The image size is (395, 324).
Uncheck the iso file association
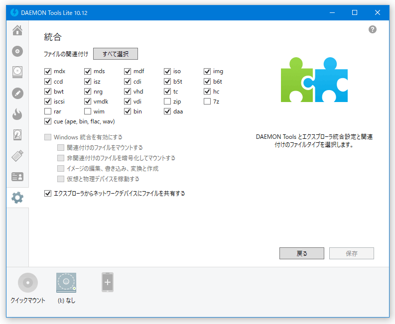click(x=167, y=71)
